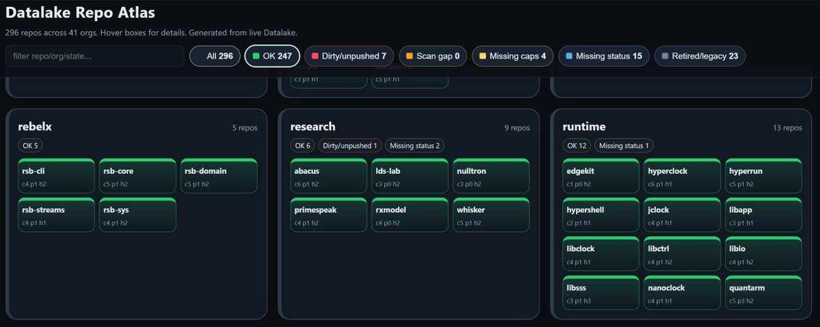Open the primespeak repo box
The width and height of the screenshot is (820, 327).
(329, 215)
